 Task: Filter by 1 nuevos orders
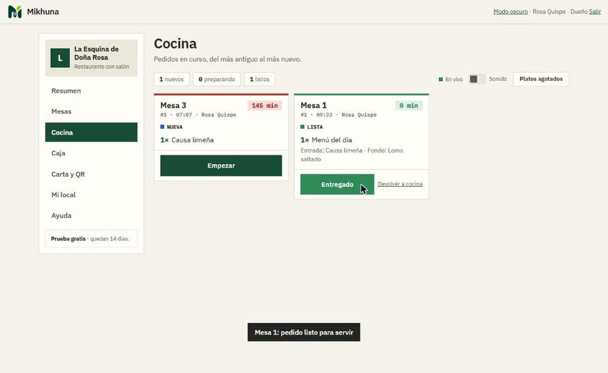171,79
